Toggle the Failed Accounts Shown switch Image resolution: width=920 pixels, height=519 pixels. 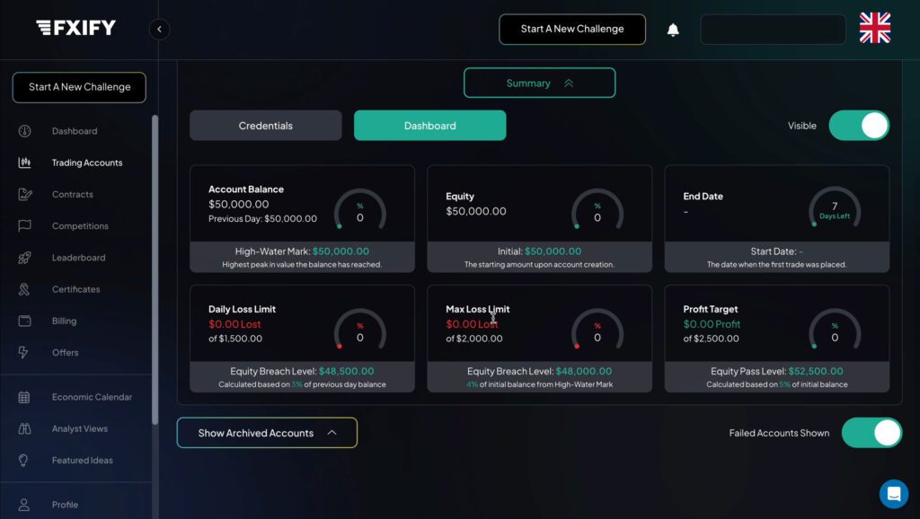coord(871,433)
